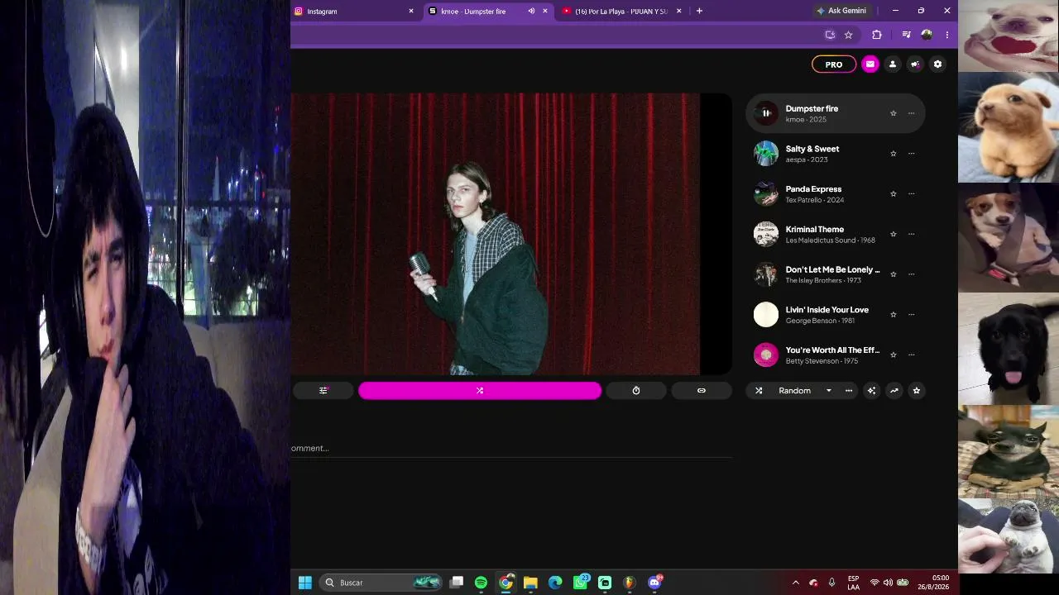Bookmark this page with the star icon

pos(848,35)
